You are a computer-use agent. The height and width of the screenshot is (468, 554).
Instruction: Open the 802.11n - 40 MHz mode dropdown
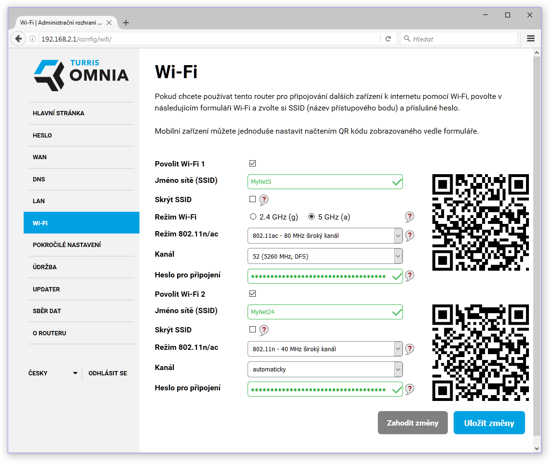pyautogui.click(x=325, y=349)
